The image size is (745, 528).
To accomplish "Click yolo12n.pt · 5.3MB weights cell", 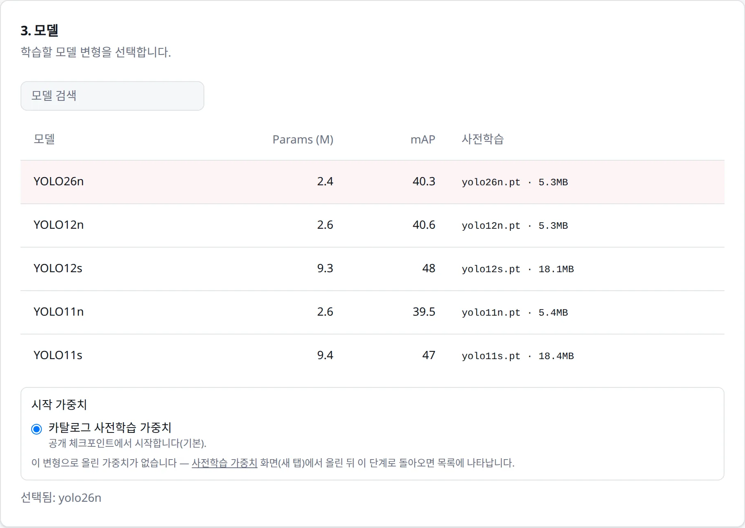I will 515,225.
